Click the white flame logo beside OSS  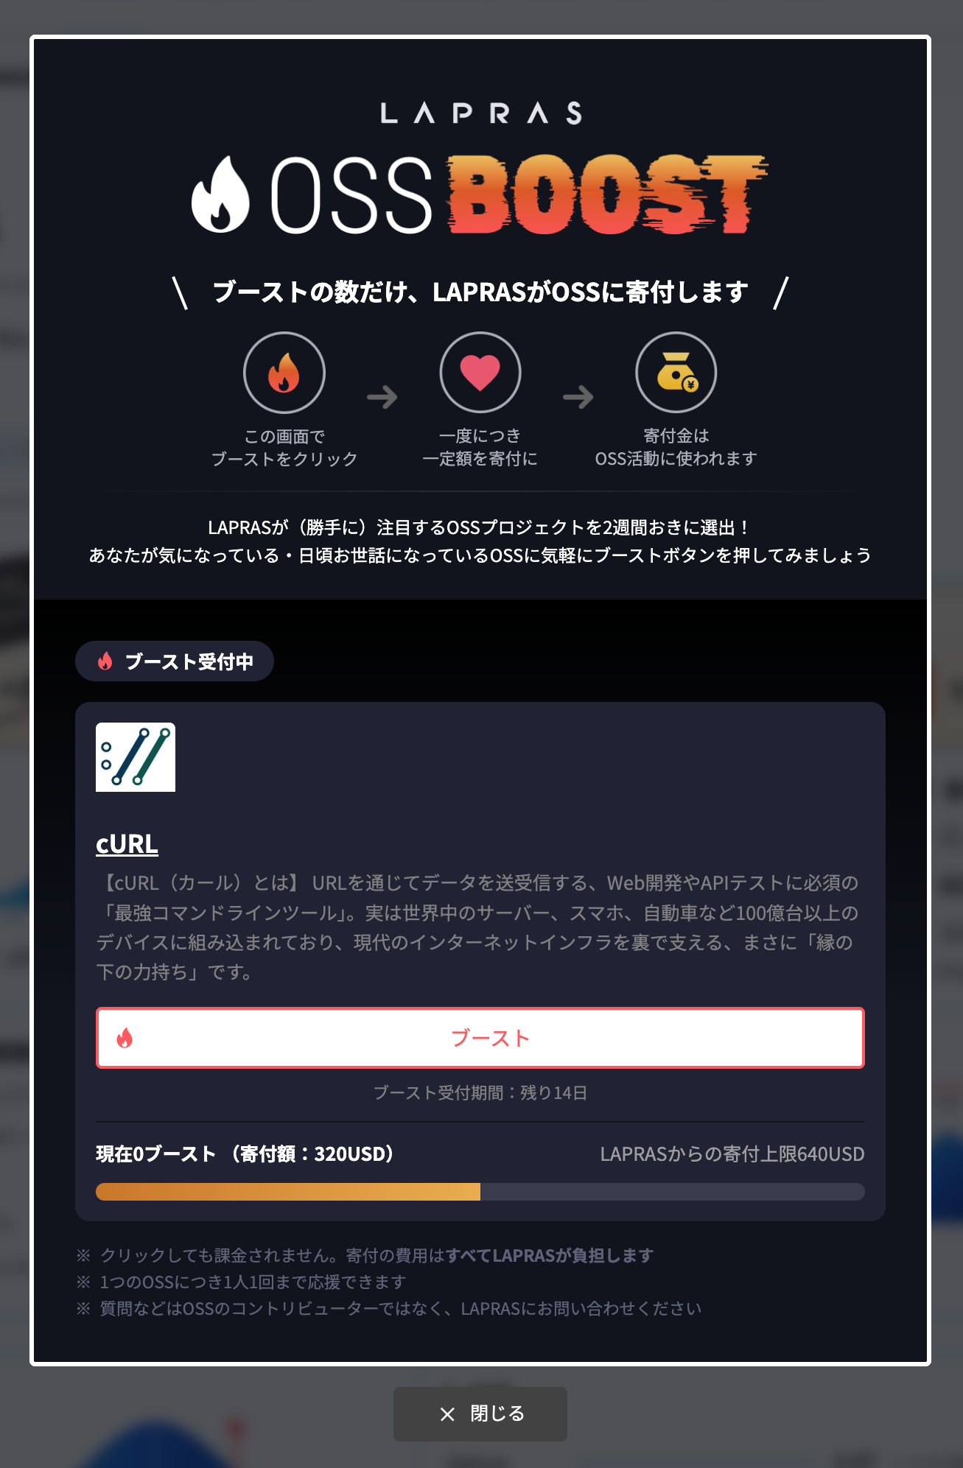tap(220, 195)
